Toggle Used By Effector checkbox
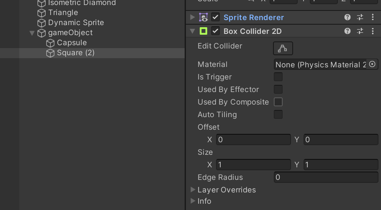381x210 pixels. point(278,90)
